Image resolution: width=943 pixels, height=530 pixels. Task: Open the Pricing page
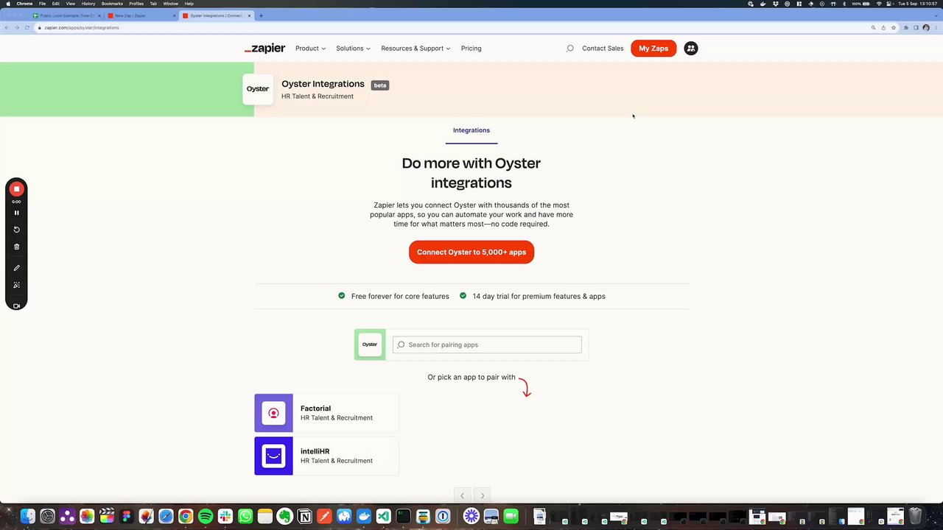click(x=471, y=49)
